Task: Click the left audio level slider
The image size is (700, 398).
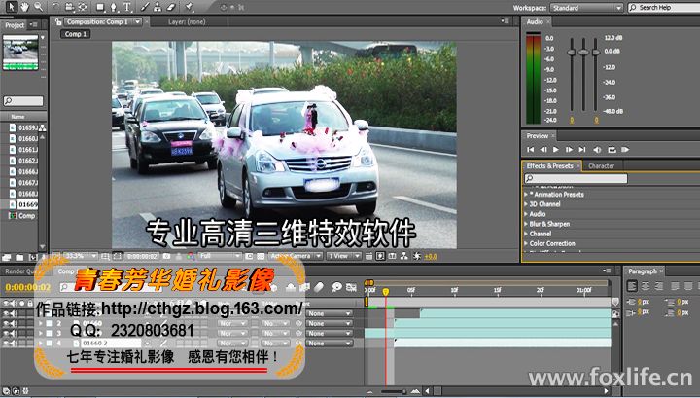Action: click(572, 53)
